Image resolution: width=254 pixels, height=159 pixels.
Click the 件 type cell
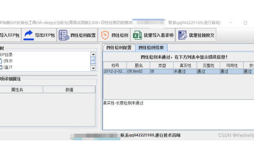coord(162,71)
